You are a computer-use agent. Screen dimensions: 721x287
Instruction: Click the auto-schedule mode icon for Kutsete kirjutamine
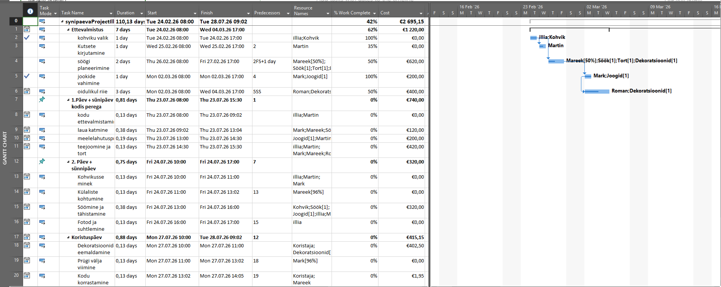42,46
